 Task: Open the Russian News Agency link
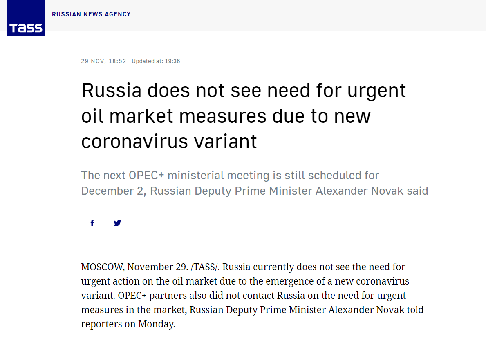[91, 14]
